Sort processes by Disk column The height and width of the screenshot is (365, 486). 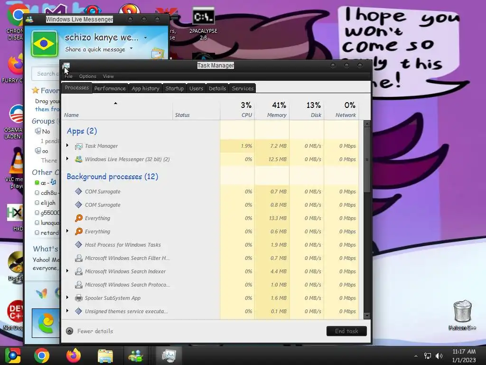(307, 110)
